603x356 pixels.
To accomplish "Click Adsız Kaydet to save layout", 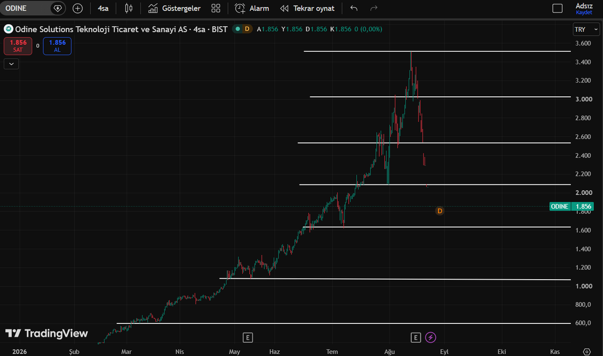I will click(x=584, y=9).
